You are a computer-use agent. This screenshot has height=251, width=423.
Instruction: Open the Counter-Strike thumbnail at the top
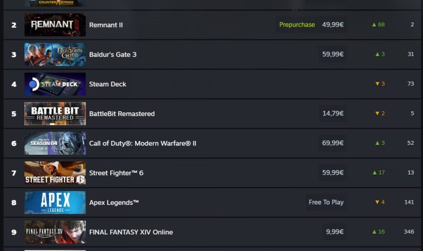click(x=55, y=3)
